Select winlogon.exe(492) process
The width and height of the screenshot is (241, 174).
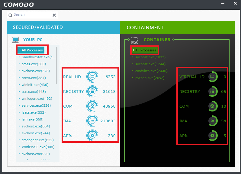tap(37, 99)
